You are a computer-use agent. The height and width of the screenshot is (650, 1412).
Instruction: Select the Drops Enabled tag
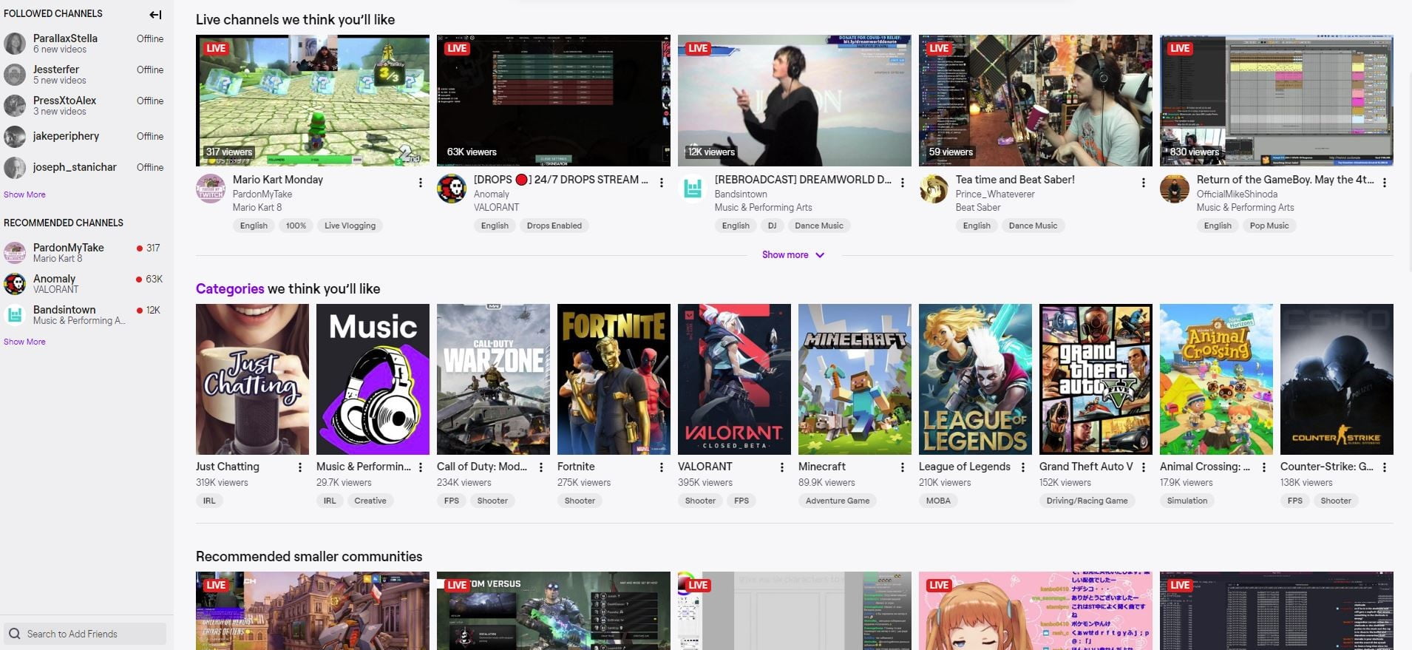(x=554, y=226)
